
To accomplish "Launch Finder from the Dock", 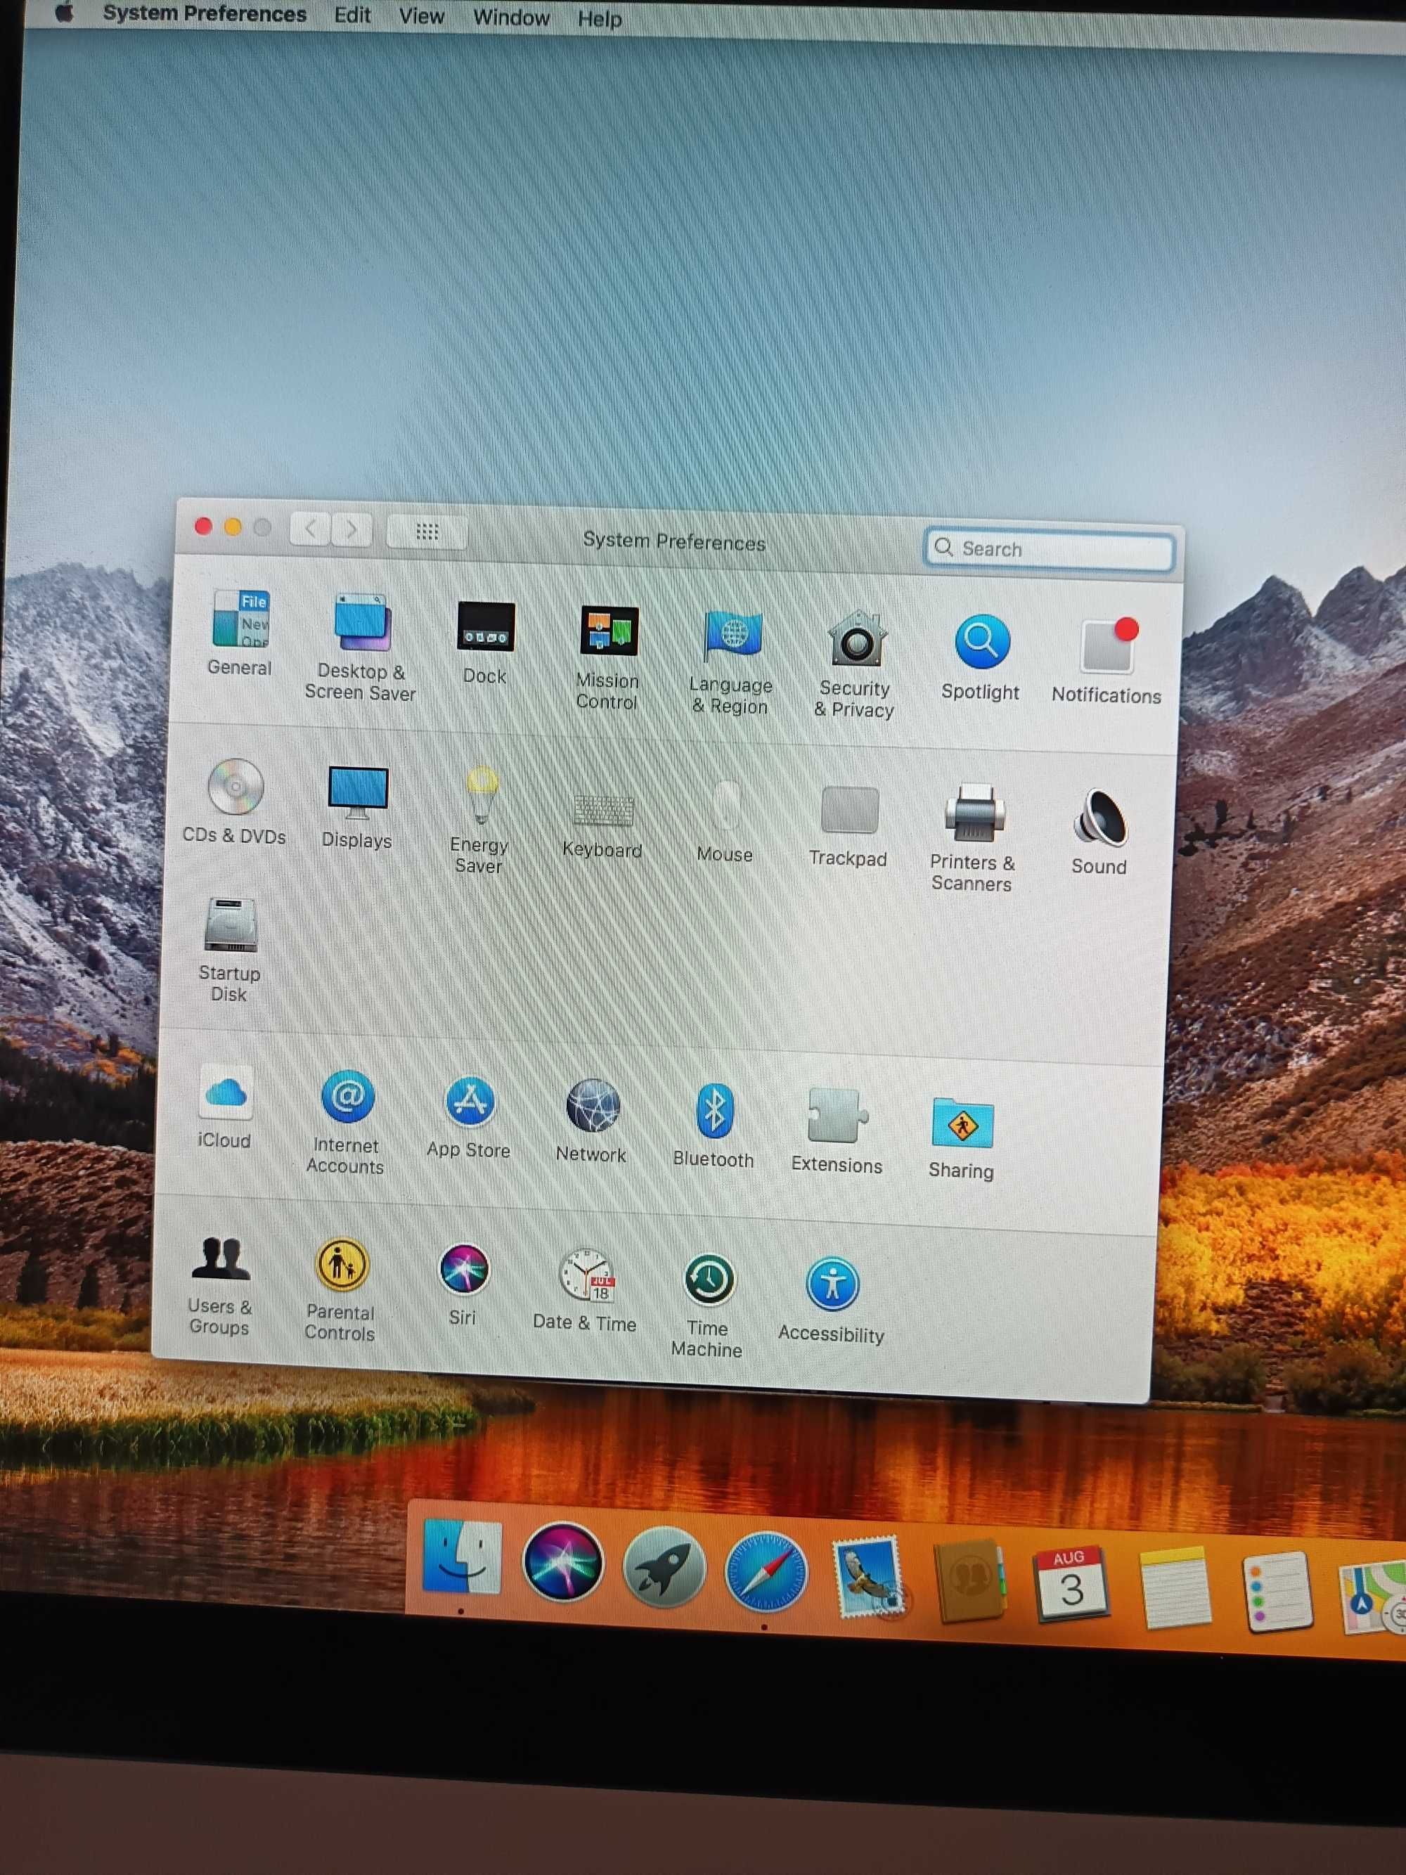I will (461, 1557).
